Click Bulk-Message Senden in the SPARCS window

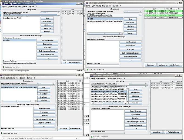[47, 51]
